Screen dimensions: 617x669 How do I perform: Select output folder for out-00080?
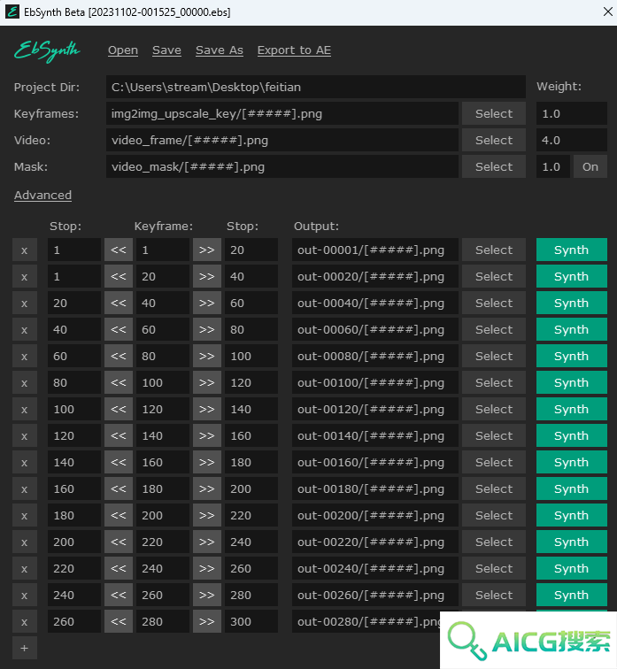click(x=494, y=357)
